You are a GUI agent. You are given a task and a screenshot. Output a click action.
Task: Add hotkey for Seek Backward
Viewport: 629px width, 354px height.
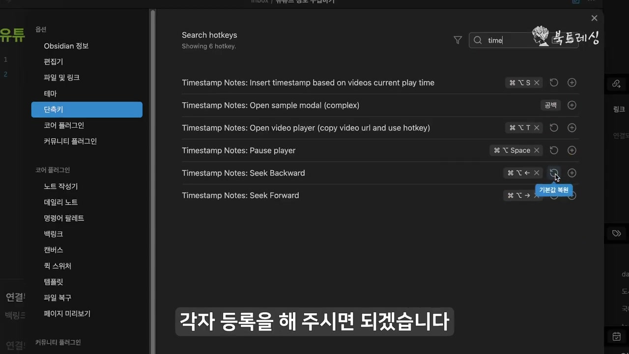572,173
